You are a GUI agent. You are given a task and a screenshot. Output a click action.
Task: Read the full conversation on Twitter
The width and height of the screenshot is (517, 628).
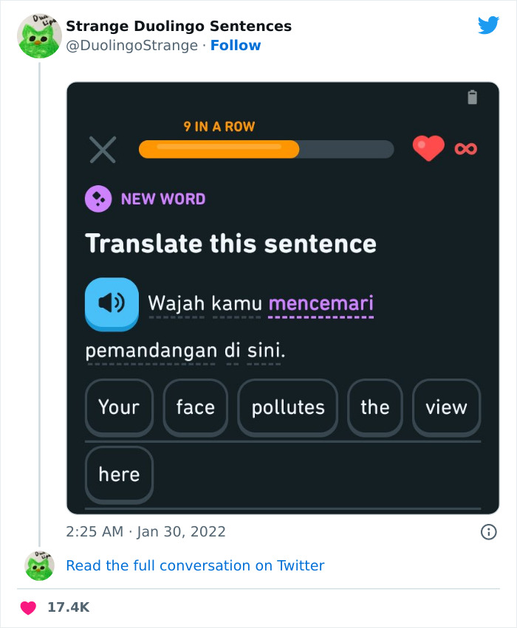pos(195,565)
